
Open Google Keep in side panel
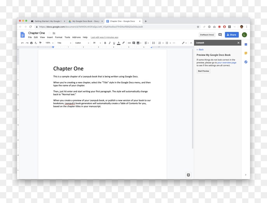click(246, 53)
